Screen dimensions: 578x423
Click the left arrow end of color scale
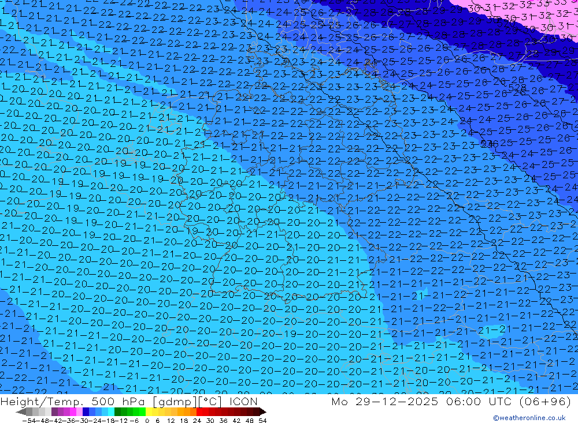(21, 411)
